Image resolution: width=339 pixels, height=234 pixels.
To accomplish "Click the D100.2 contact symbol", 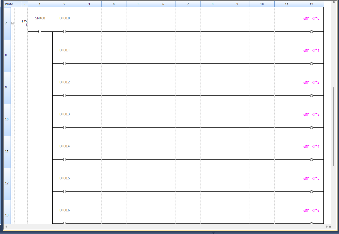I will tap(64, 95).
